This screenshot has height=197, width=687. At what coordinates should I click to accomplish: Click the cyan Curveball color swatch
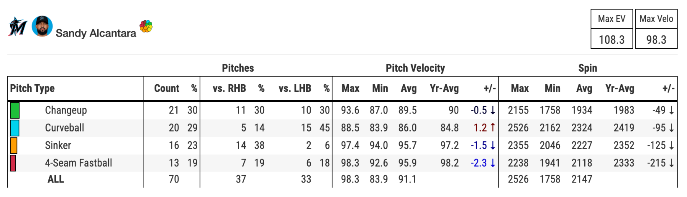pyautogui.click(x=15, y=128)
